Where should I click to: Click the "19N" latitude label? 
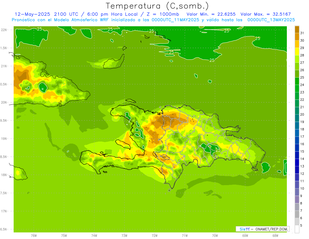coord(4,139)
